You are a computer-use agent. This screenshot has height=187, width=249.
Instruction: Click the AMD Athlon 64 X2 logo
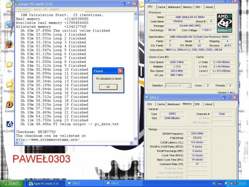[x=225, y=23]
